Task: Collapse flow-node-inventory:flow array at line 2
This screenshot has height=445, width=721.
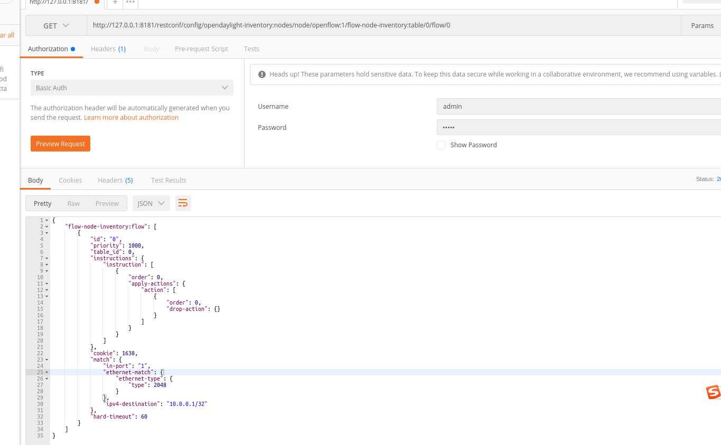Action: [46, 226]
